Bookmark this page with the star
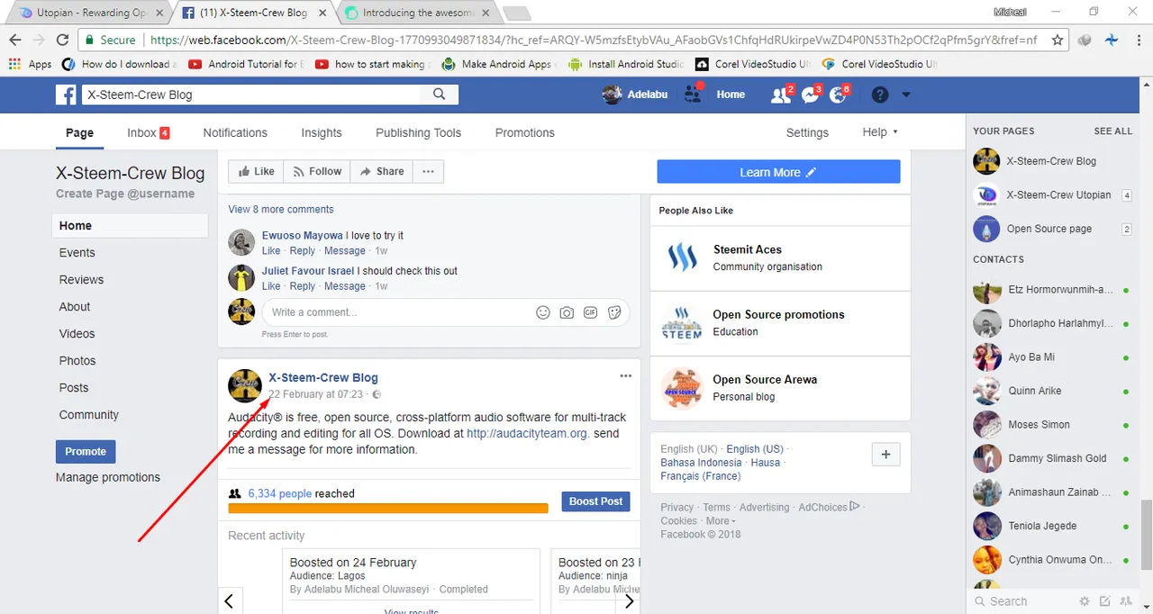Viewport: 1153px width, 614px height. click(x=1058, y=41)
